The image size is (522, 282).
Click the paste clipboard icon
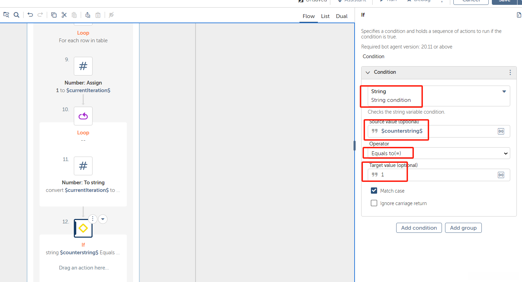pos(74,15)
